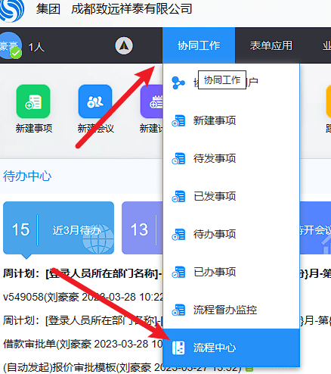331x374 pixels.
Task: Click the 流程督办监控 menu icon
Action: tap(178, 310)
